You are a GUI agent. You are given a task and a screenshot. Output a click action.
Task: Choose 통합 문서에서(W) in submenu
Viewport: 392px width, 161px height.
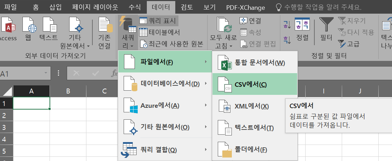coord(255,63)
